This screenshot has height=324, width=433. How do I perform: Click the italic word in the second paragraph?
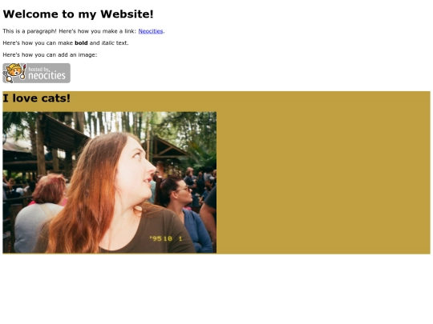(107, 43)
